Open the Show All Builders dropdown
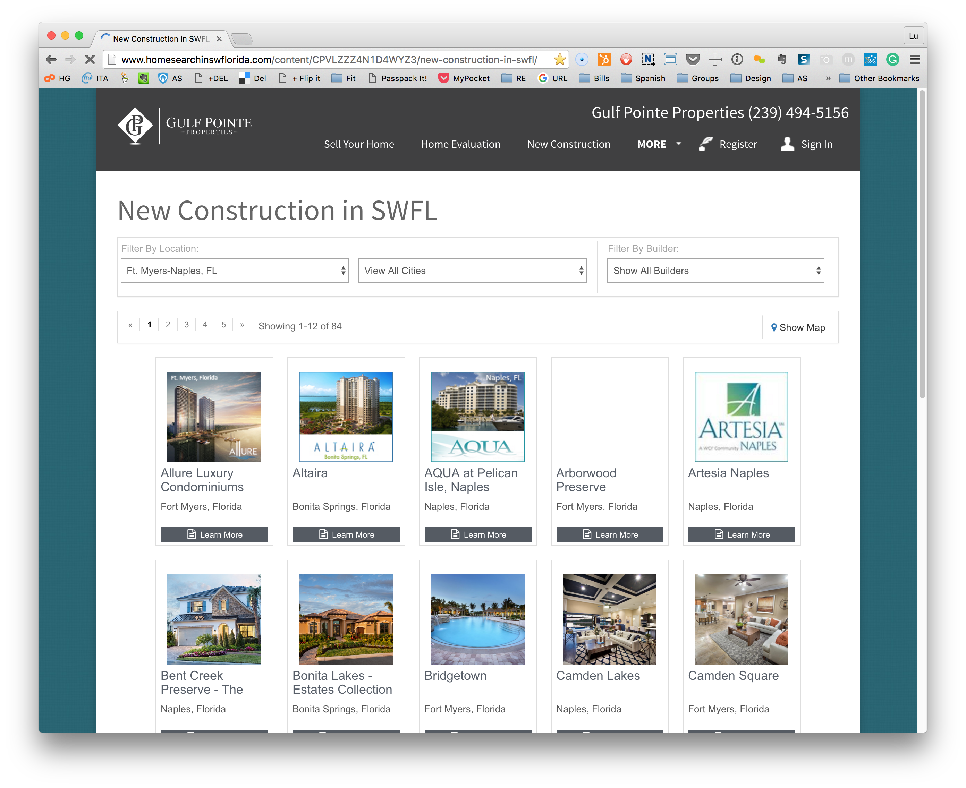Image resolution: width=966 pixels, height=788 pixels. click(715, 271)
